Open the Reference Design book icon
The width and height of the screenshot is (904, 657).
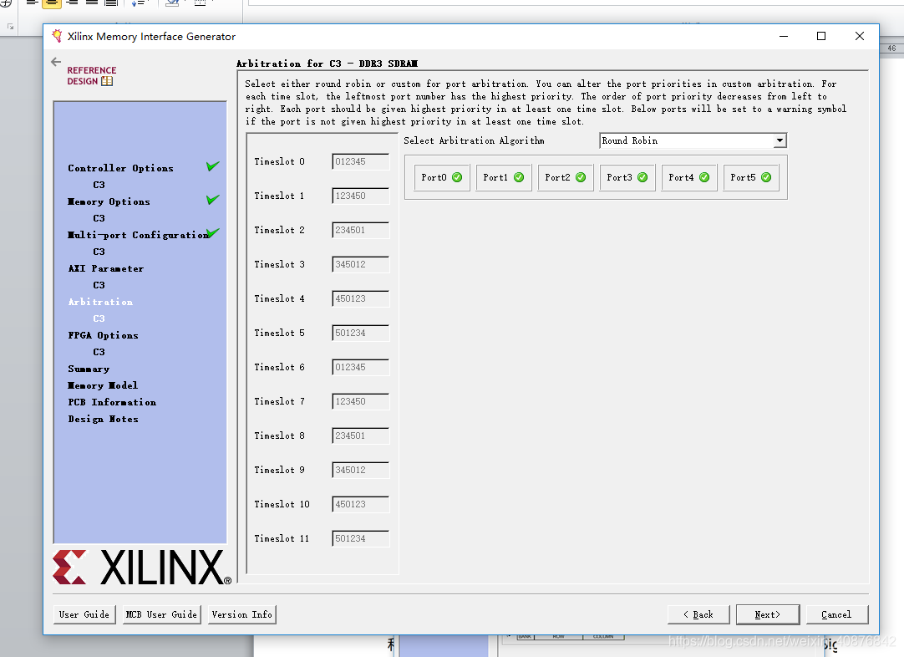point(107,81)
